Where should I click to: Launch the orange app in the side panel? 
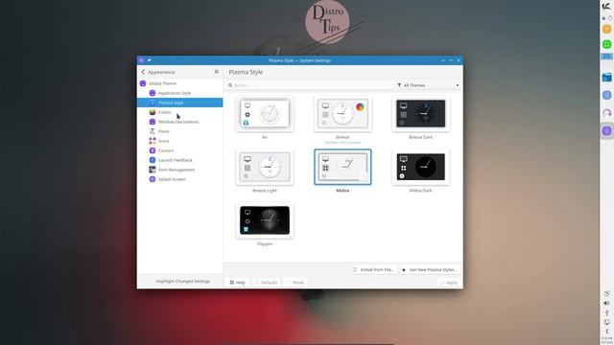607,29
